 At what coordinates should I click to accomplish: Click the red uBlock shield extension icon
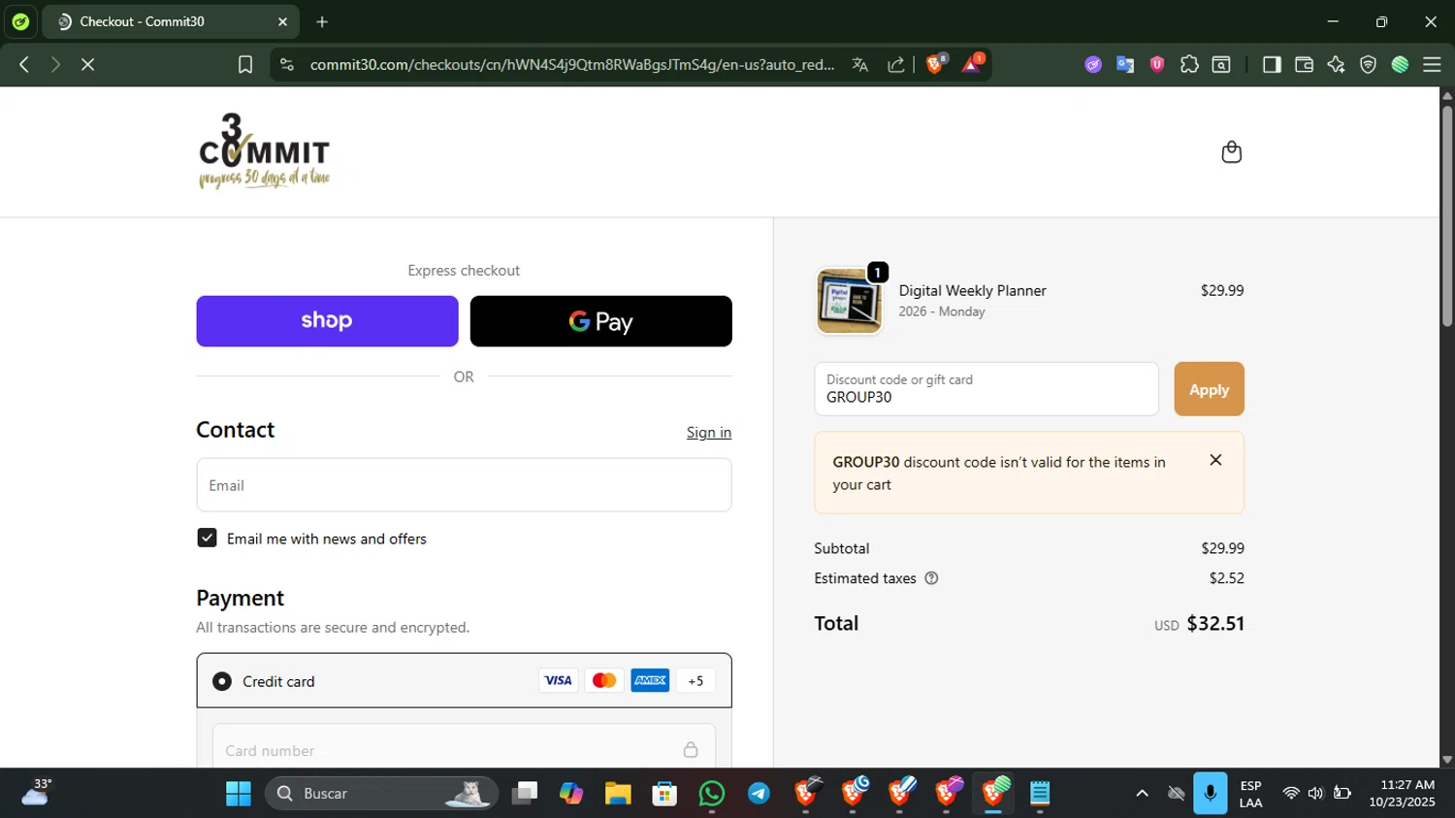click(x=1157, y=64)
